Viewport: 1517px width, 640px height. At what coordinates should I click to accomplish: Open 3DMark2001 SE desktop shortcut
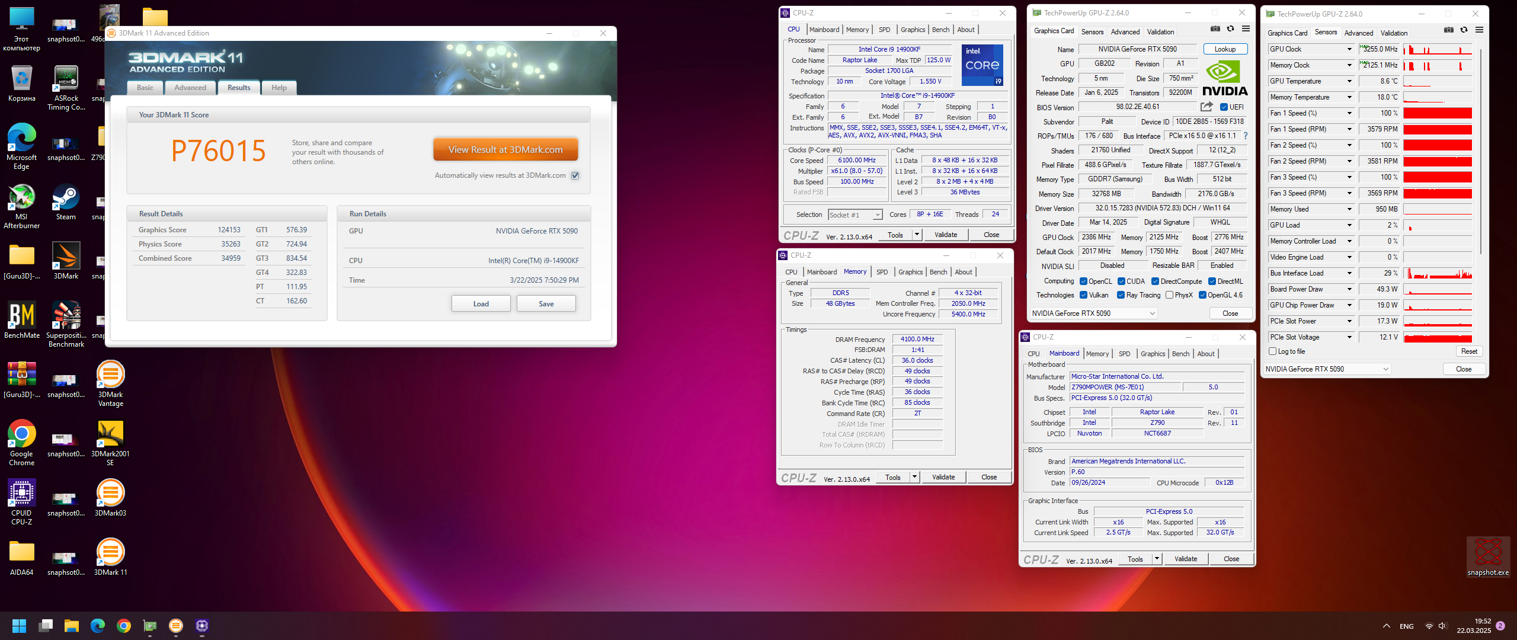(x=110, y=443)
